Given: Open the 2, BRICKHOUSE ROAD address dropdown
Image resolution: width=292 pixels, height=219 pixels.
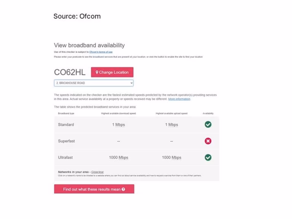Looking at the screenshot, I should click(x=94, y=83).
